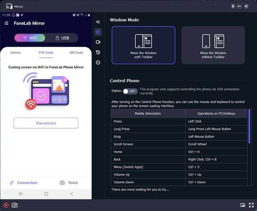Start recording with the red record button
The height and width of the screenshot is (211, 257).
click(6, 205)
